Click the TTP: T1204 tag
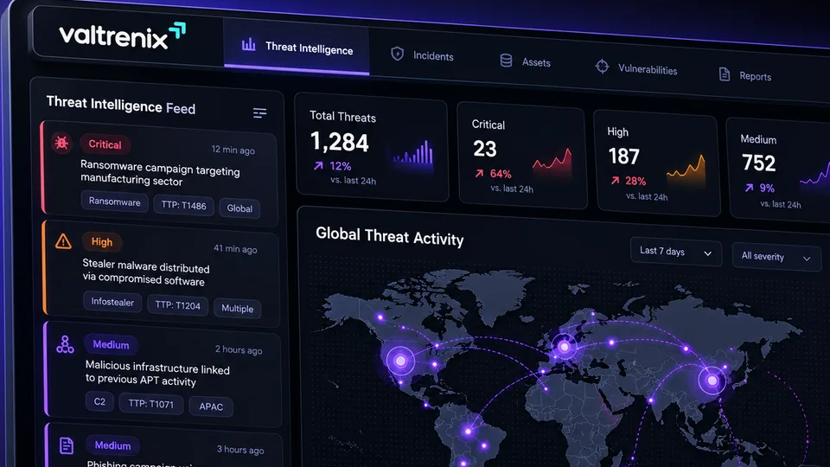 [x=177, y=305]
